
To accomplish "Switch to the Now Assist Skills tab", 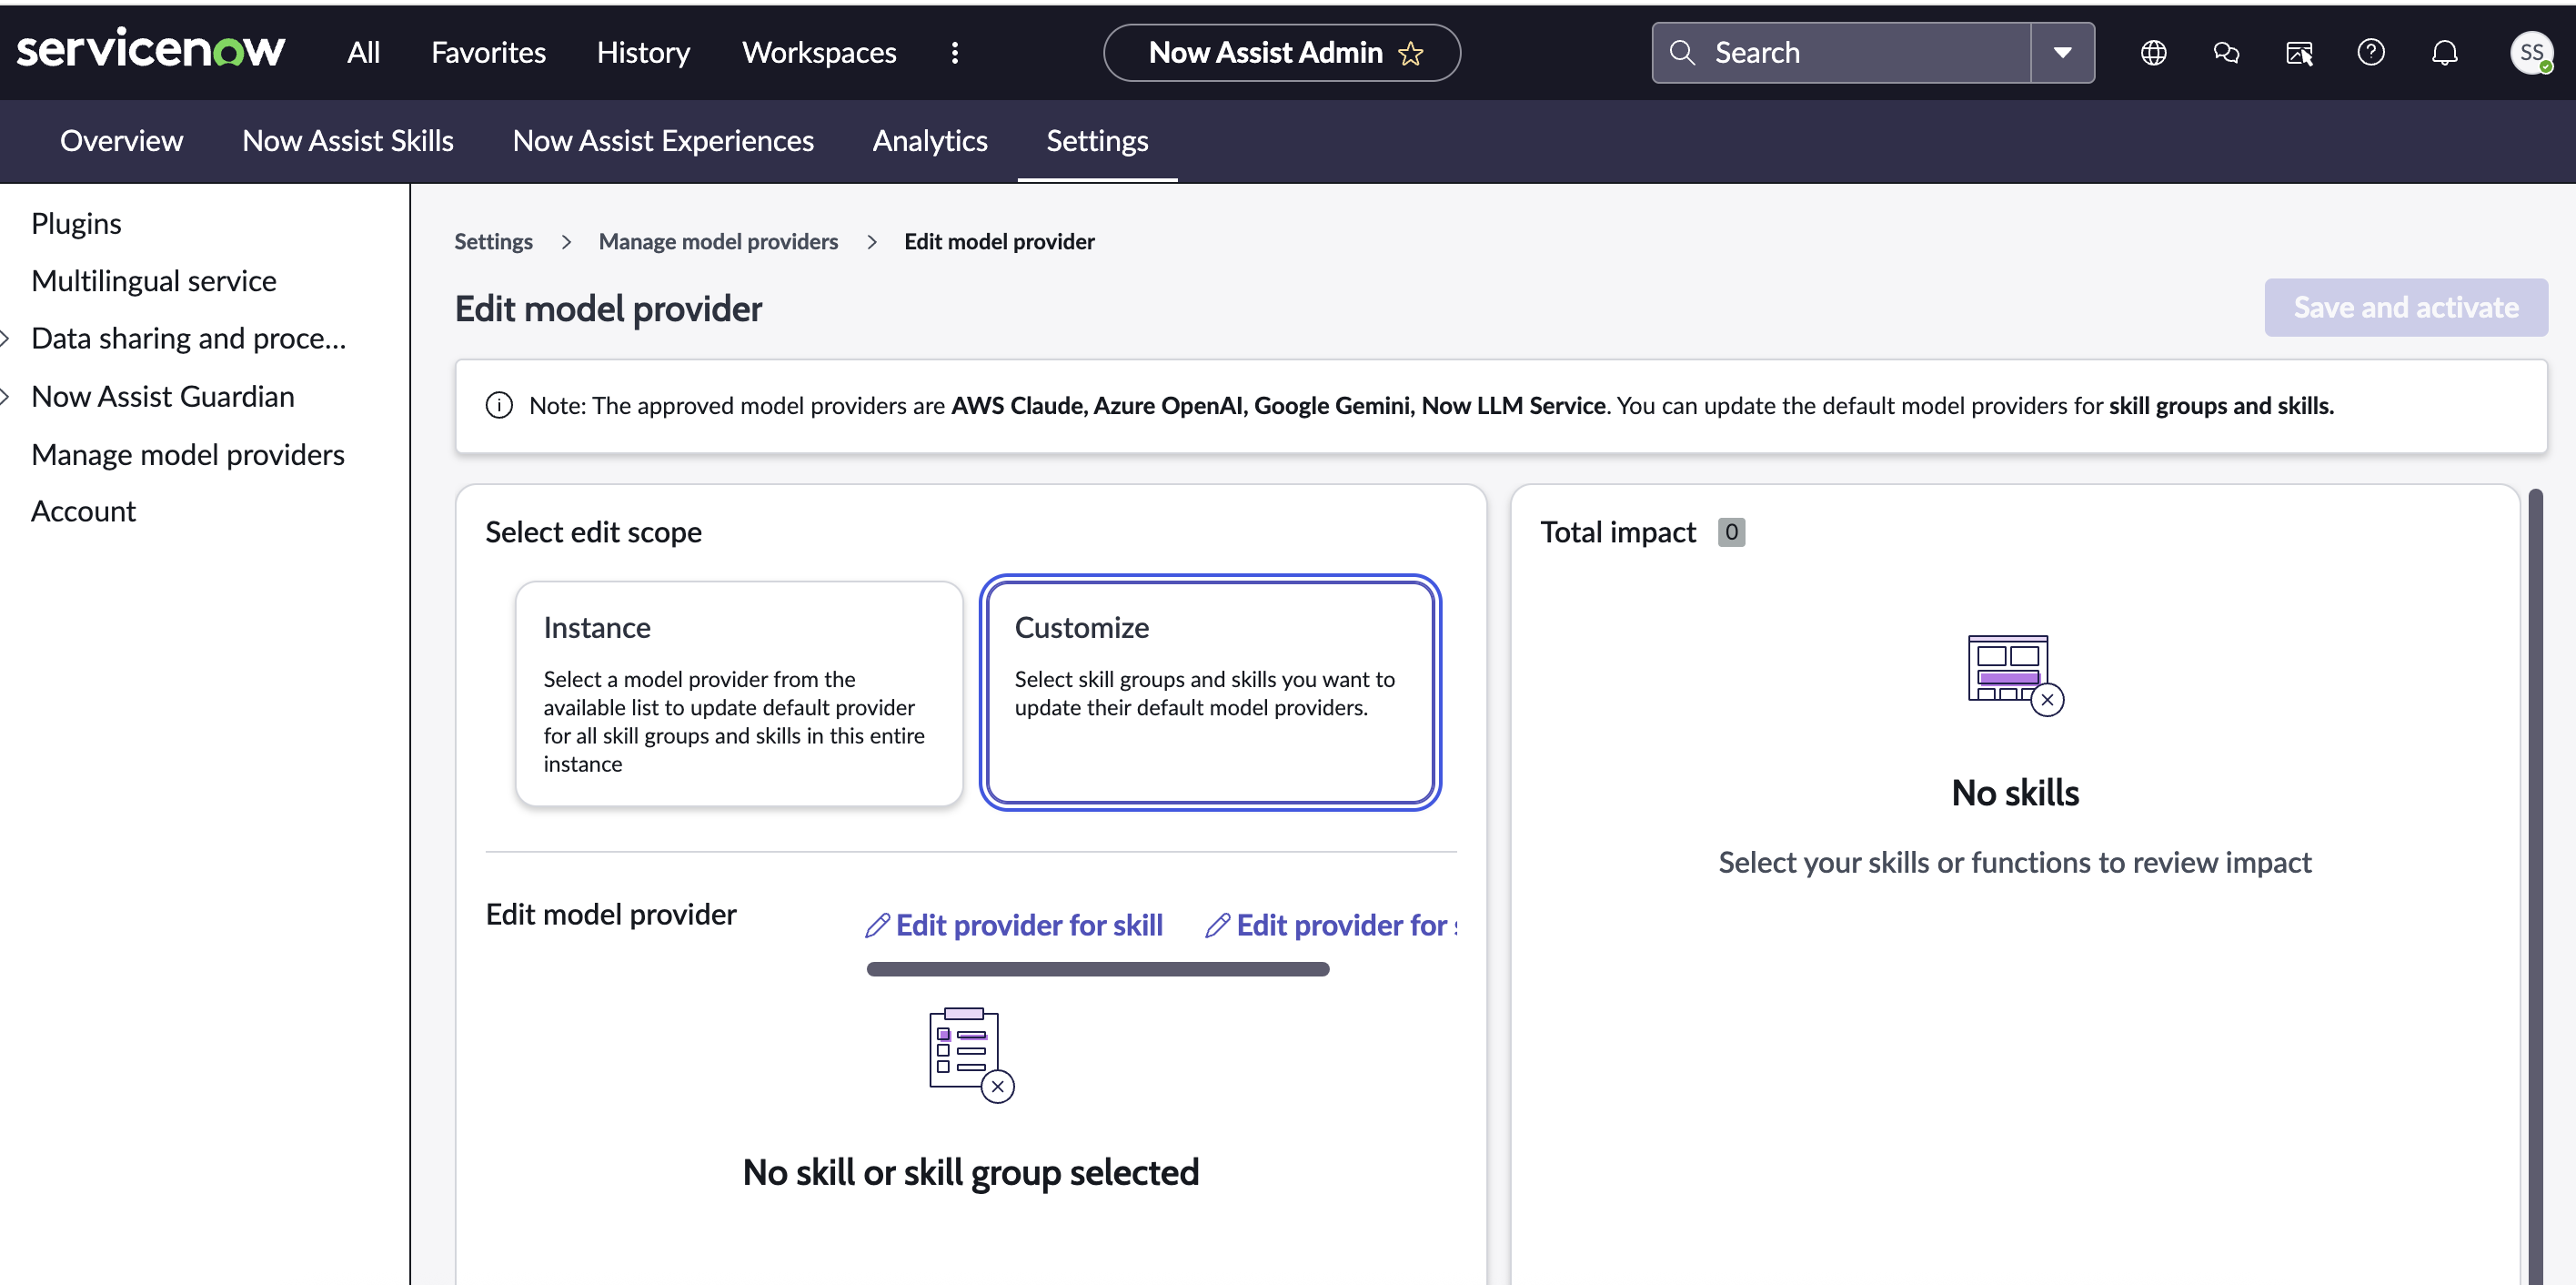I will pyautogui.click(x=347, y=141).
